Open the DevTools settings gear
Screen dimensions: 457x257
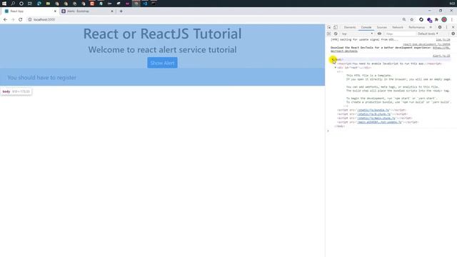click(440, 27)
